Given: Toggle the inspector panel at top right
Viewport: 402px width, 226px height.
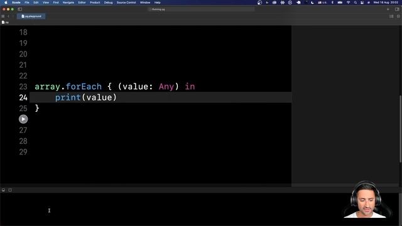Looking at the screenshot, I should [x=397, y=9].
